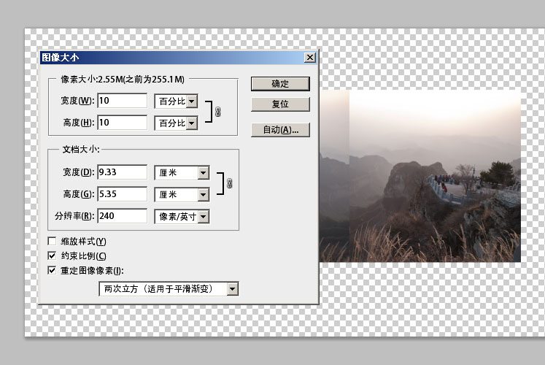Open the 高度(H) 百分比 unit dropdown
This screenshot has height=365, width=545.
point(177,123)
